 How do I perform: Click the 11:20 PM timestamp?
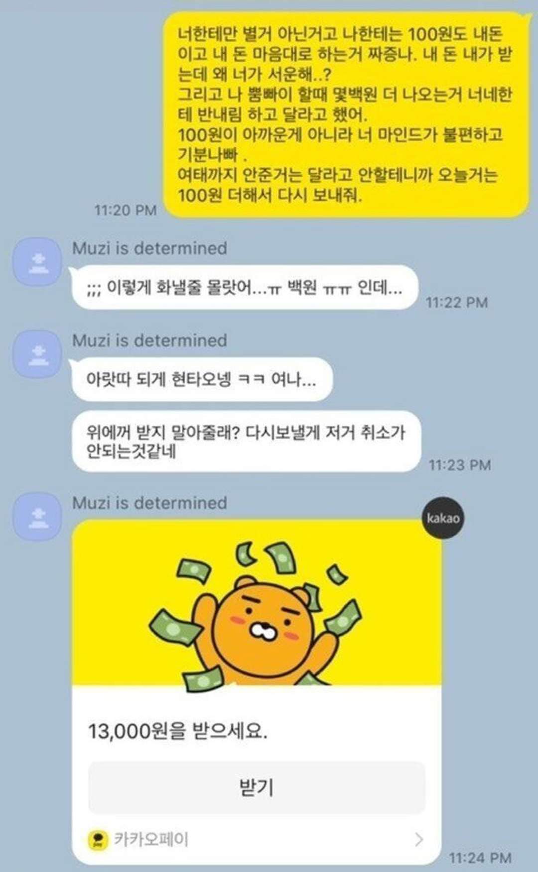click(126, 210)
